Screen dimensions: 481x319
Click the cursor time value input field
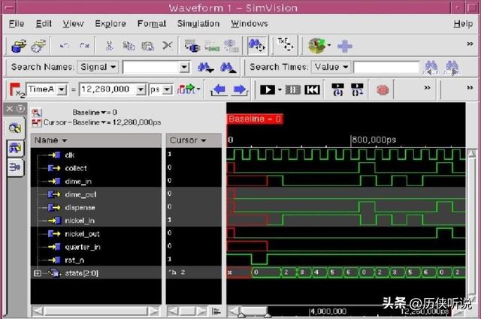113,90
